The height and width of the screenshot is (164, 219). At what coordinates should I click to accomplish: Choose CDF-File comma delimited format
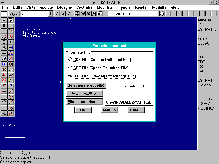click(x=100, y=60)
